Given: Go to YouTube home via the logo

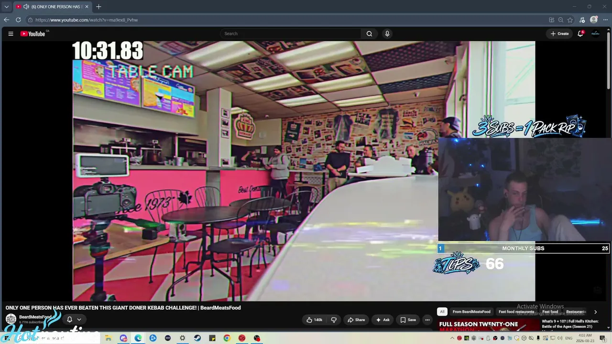Looking at the screenshot, I should [33, 34].
